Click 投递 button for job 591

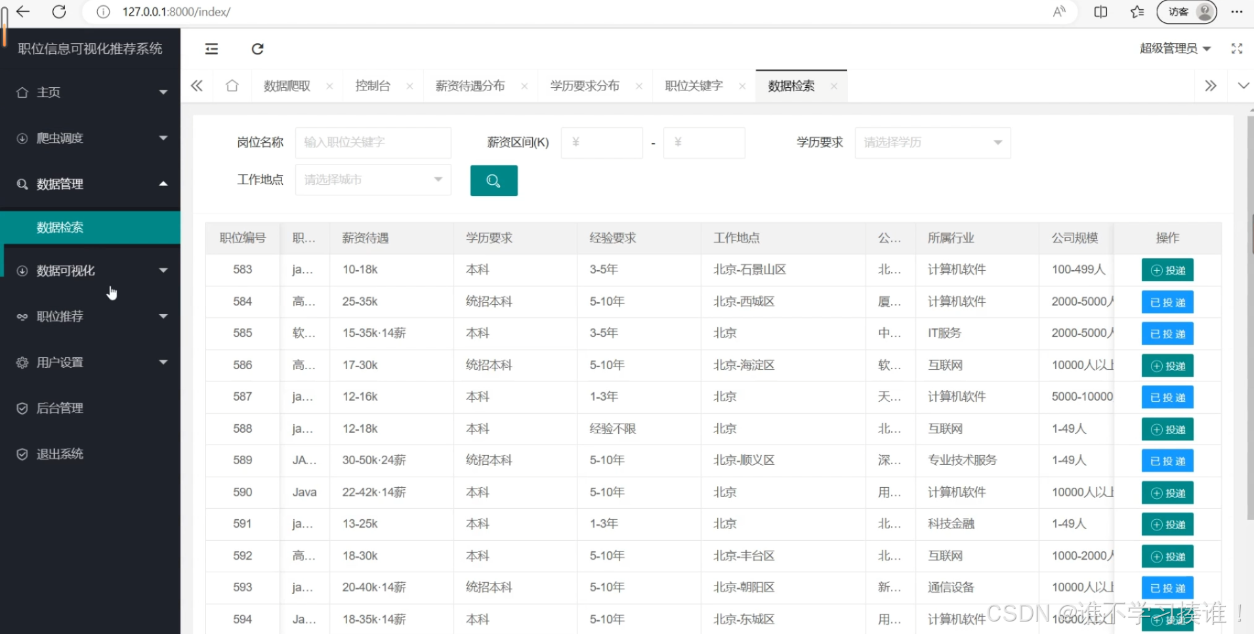point(1167,525)
